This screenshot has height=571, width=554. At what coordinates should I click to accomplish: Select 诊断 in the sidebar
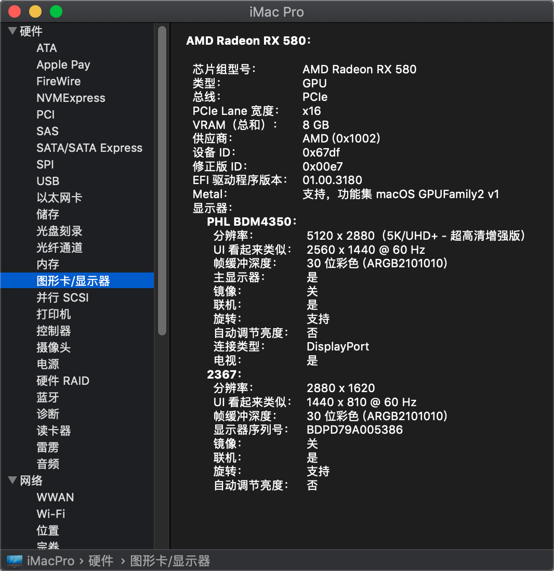tap(48, 414)
